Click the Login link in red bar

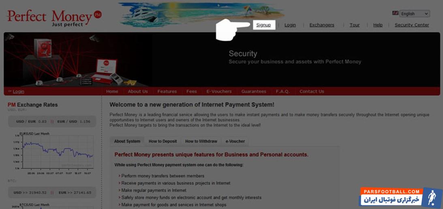point(18,91)
